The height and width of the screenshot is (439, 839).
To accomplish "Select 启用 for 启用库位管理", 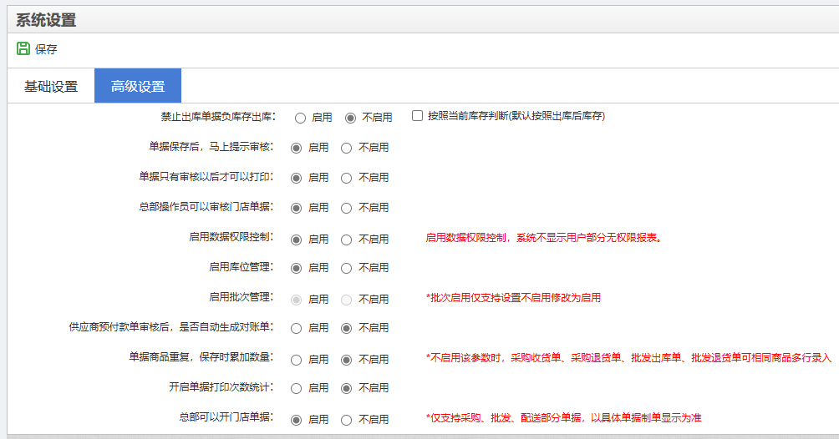I will pyautogui.click(x=296, y=268).
